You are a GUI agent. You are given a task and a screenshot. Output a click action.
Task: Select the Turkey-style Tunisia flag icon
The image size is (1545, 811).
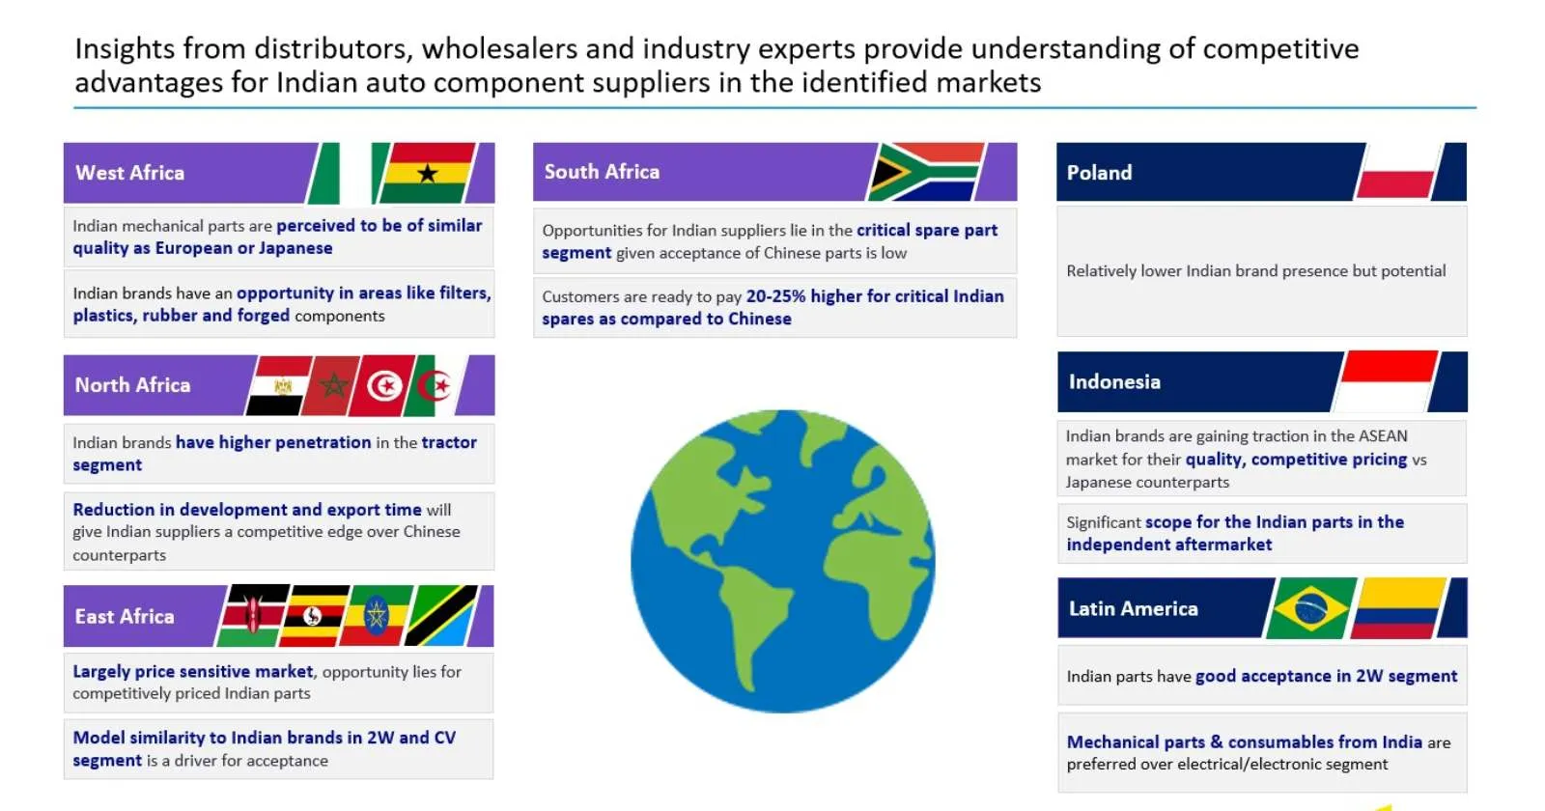(x=384, y=385)
